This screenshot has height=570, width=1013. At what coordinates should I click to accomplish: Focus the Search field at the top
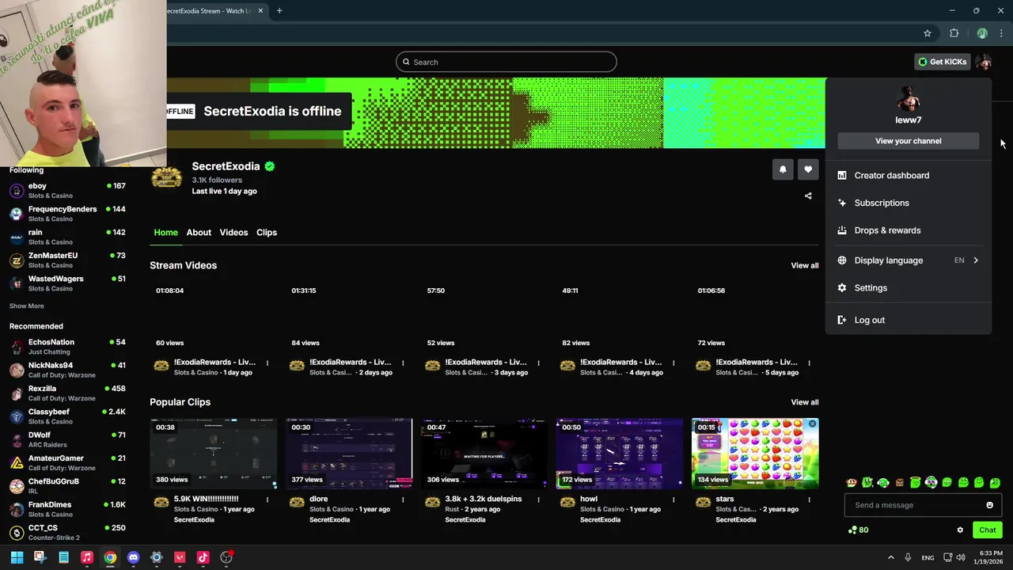506,62
